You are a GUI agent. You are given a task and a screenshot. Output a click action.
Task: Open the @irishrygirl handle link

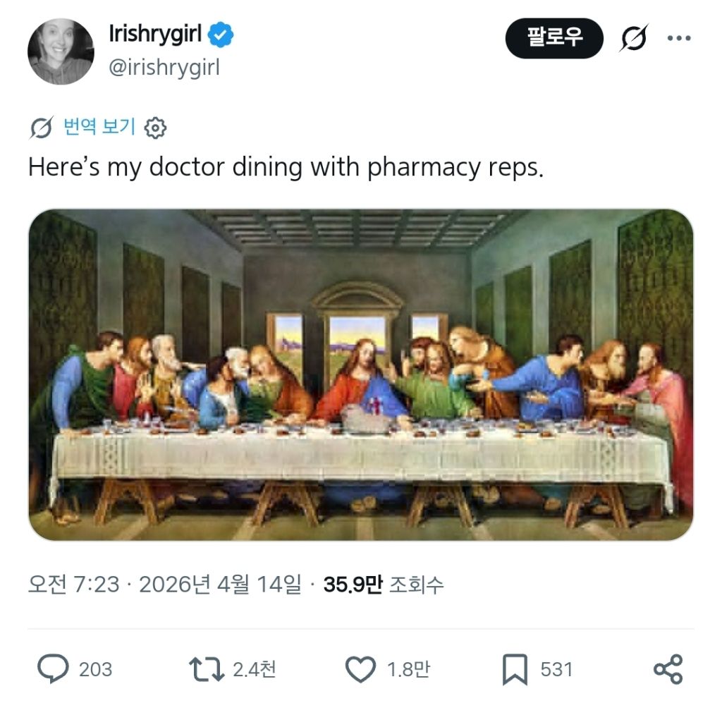point(164,68)
